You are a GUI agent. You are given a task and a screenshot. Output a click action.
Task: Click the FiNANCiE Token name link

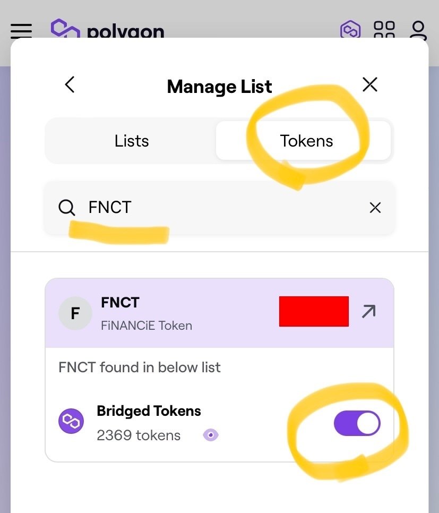[x=147, y=326]
